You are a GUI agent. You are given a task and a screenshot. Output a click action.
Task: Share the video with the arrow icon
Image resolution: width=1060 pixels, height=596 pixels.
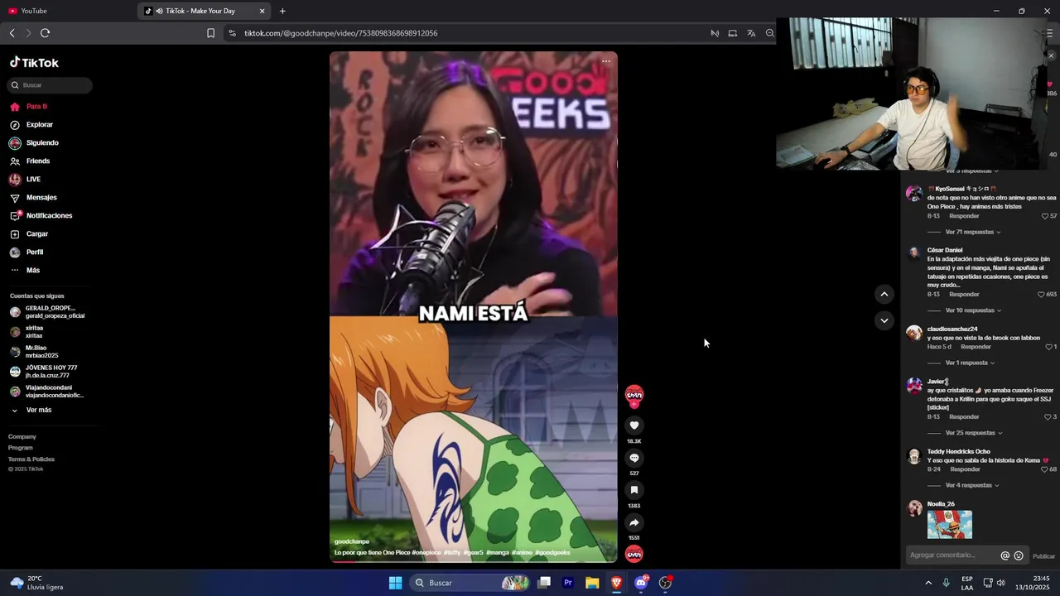[634, 522]
